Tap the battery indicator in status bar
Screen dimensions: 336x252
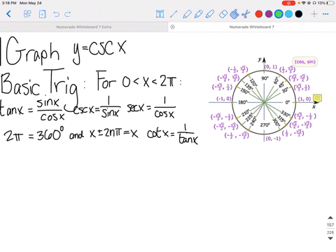point(330,3)
